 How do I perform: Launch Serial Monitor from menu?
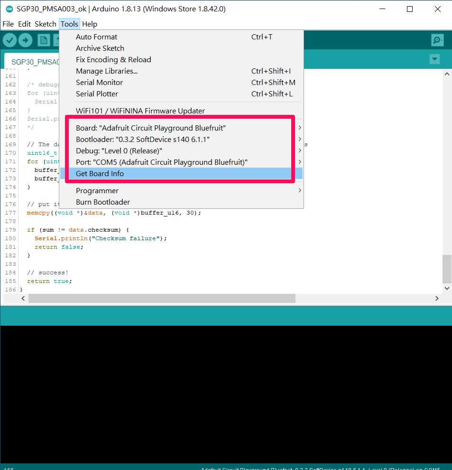pyautogui.click(x=181, y=83)
